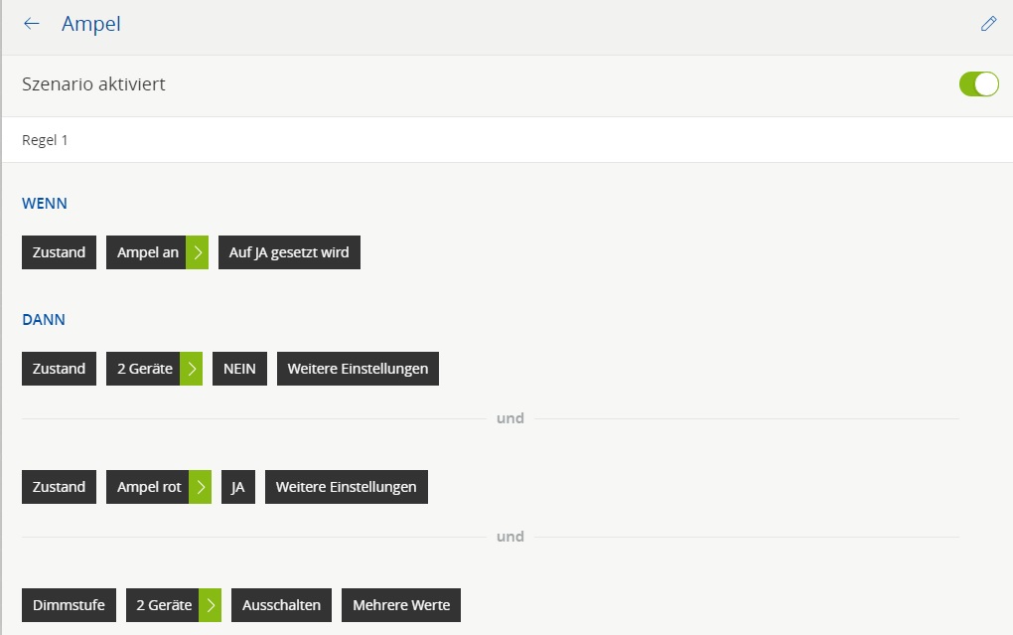Open Weitere Einstellungen next to NEIN

[x=358, y=369]
